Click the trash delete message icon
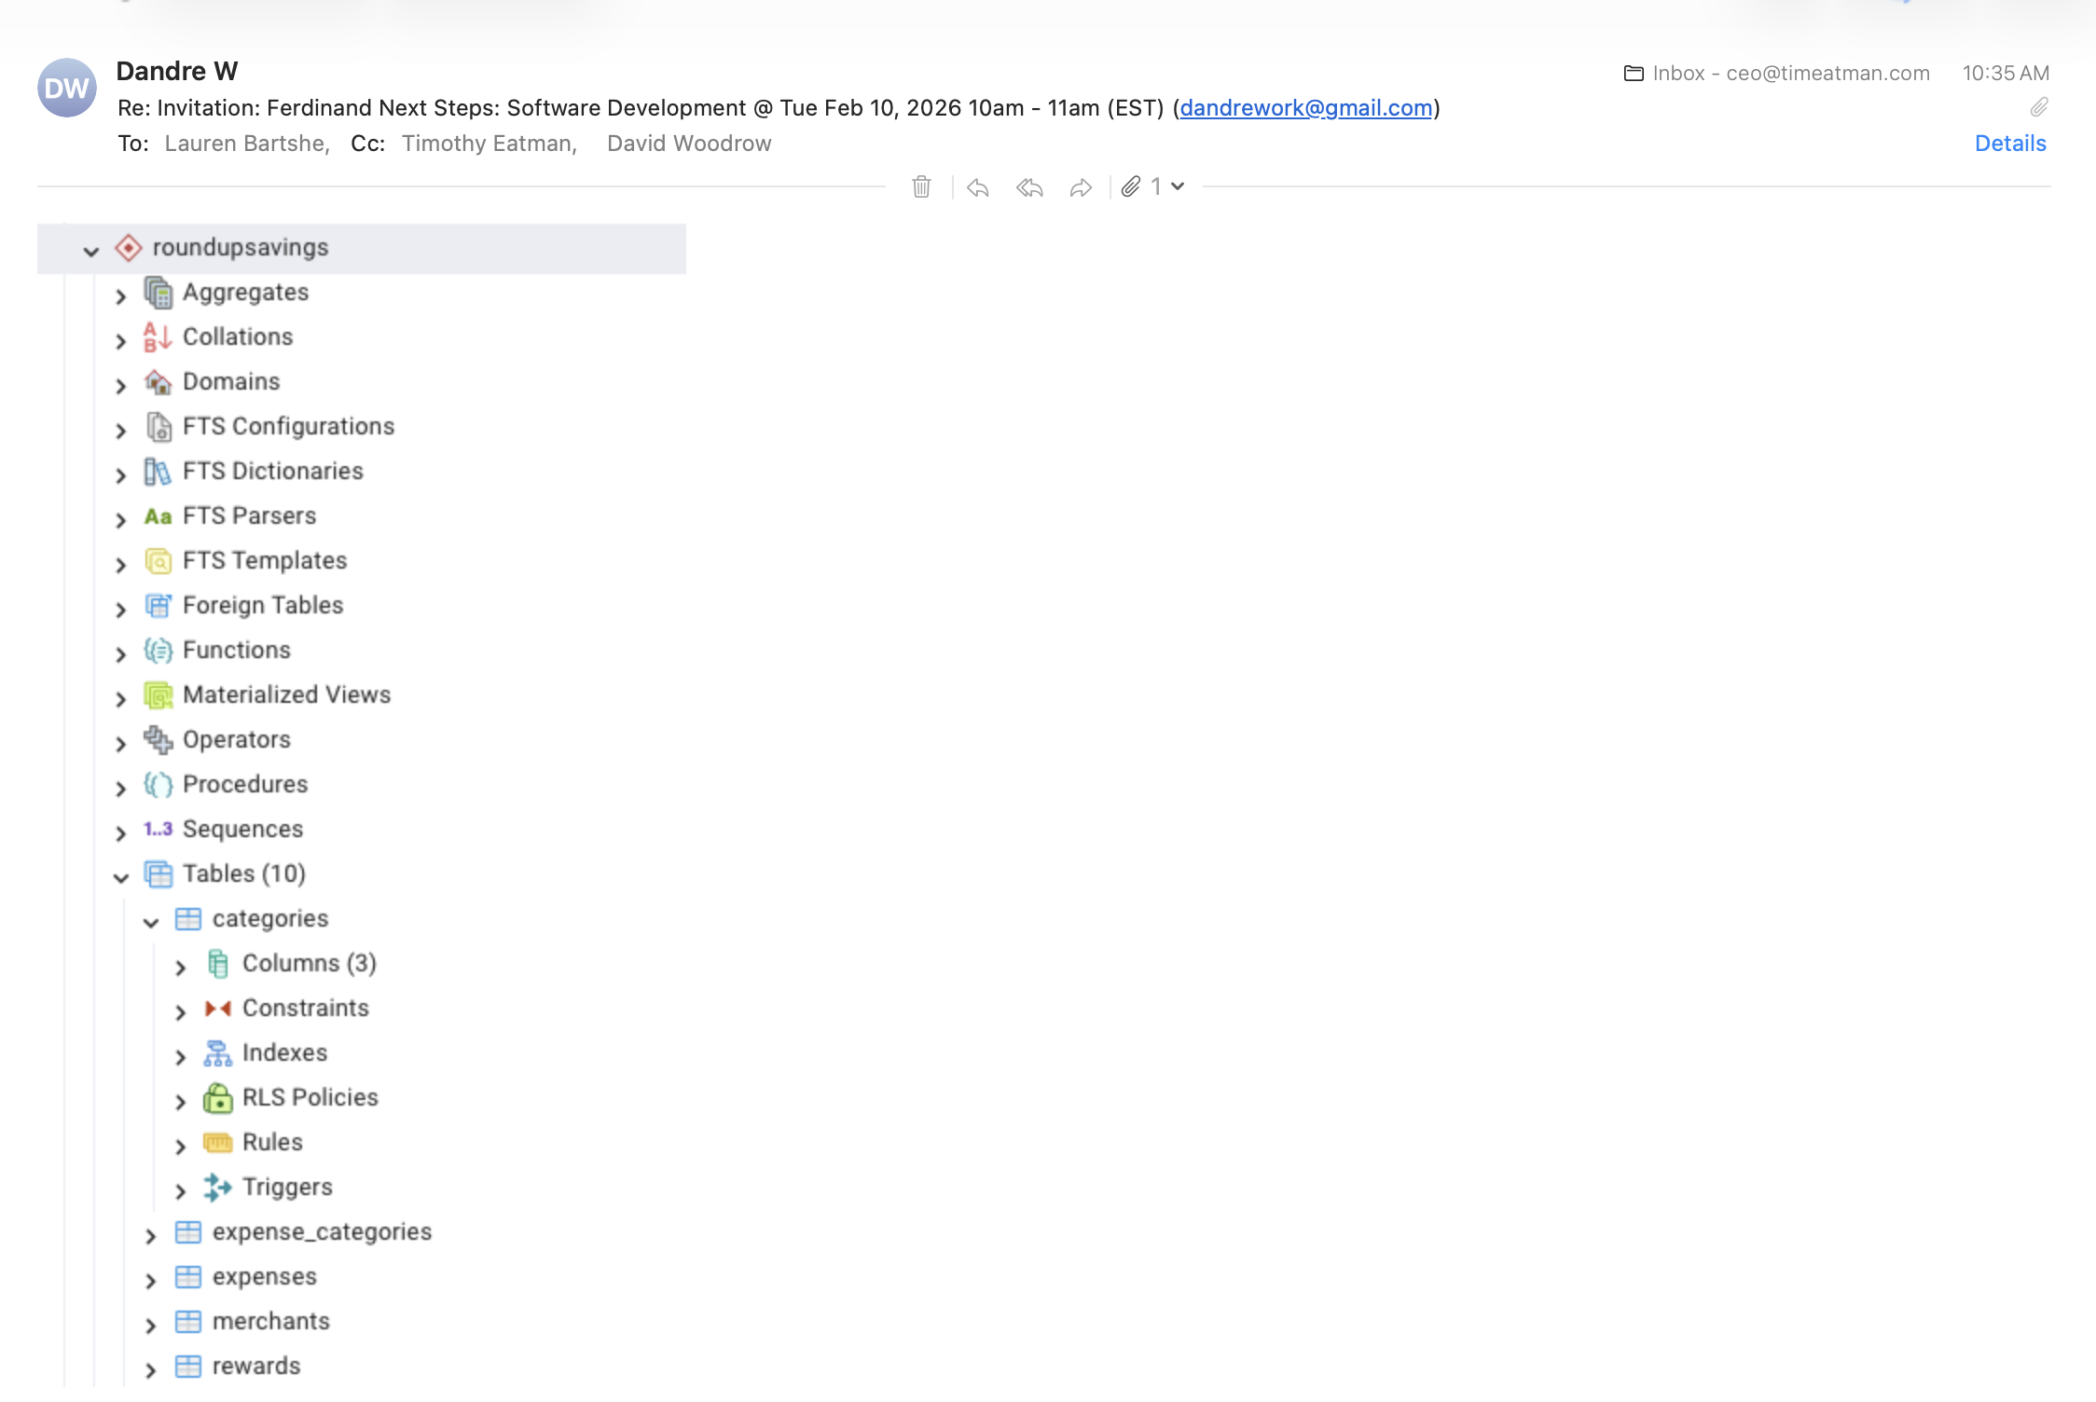Viewport: 2096px width, 1402px height. tap(921, 187)
